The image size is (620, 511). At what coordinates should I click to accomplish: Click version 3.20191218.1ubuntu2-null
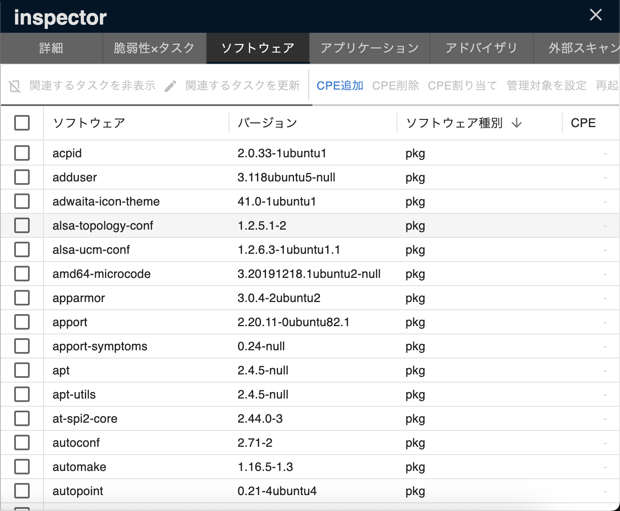[x=309, y=274]
